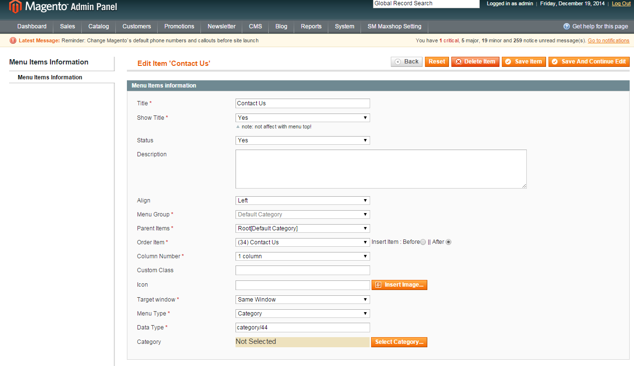Open the Parent Items dropdown

(x=303, y=228)
